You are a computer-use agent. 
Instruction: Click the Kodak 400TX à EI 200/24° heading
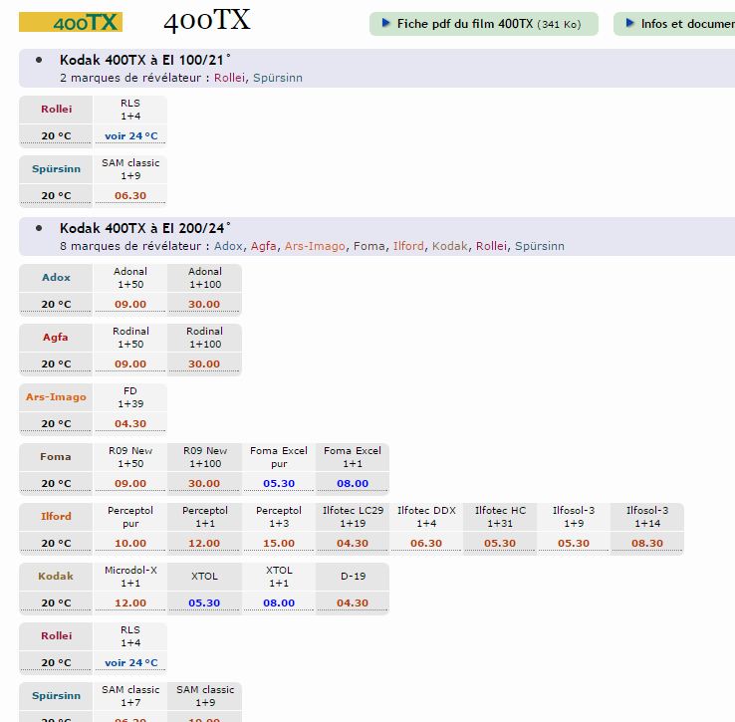point(145,229)
